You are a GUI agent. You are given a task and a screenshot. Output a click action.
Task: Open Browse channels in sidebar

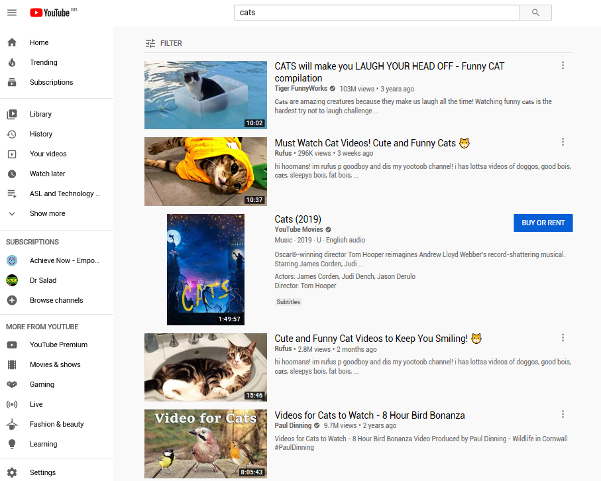point(57,301)
